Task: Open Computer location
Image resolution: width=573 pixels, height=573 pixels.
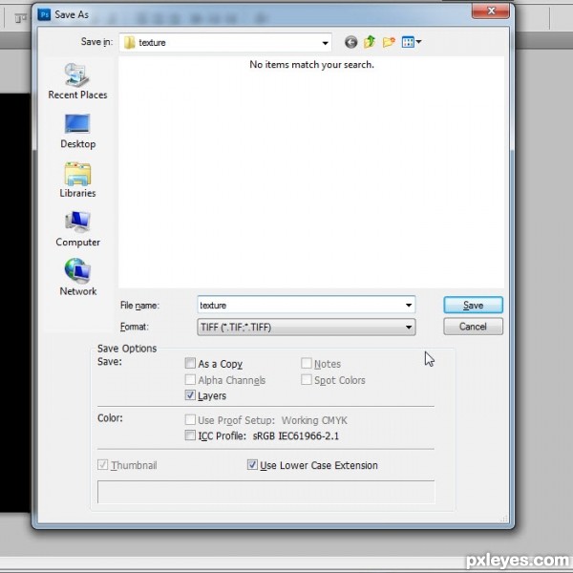Action: click(77, 229)
